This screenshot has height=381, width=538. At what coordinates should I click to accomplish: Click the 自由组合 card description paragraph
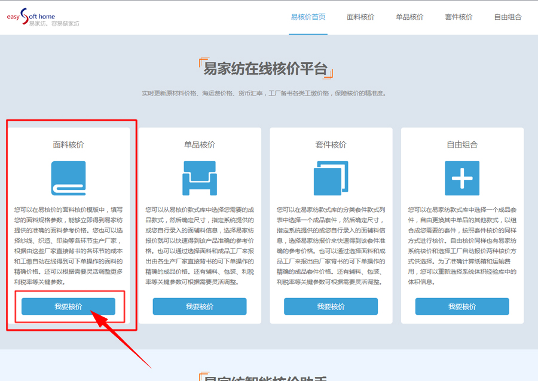tap(462, 245)
